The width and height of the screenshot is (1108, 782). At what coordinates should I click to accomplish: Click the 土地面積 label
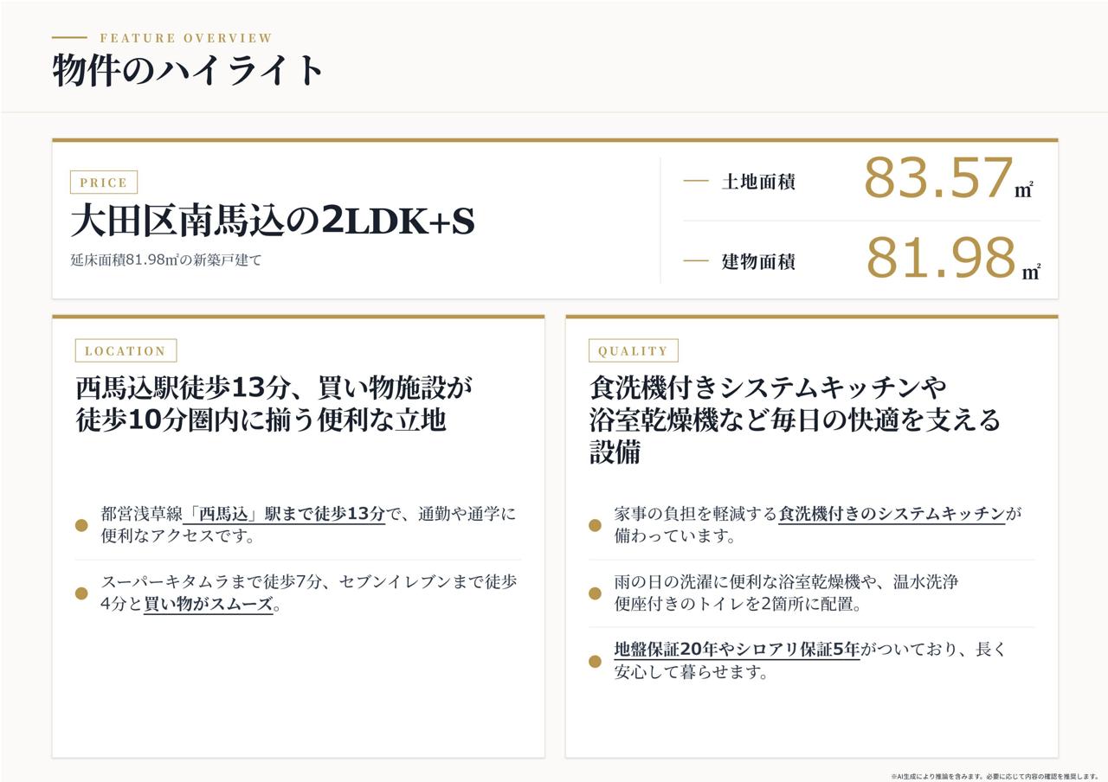(758, 182)
